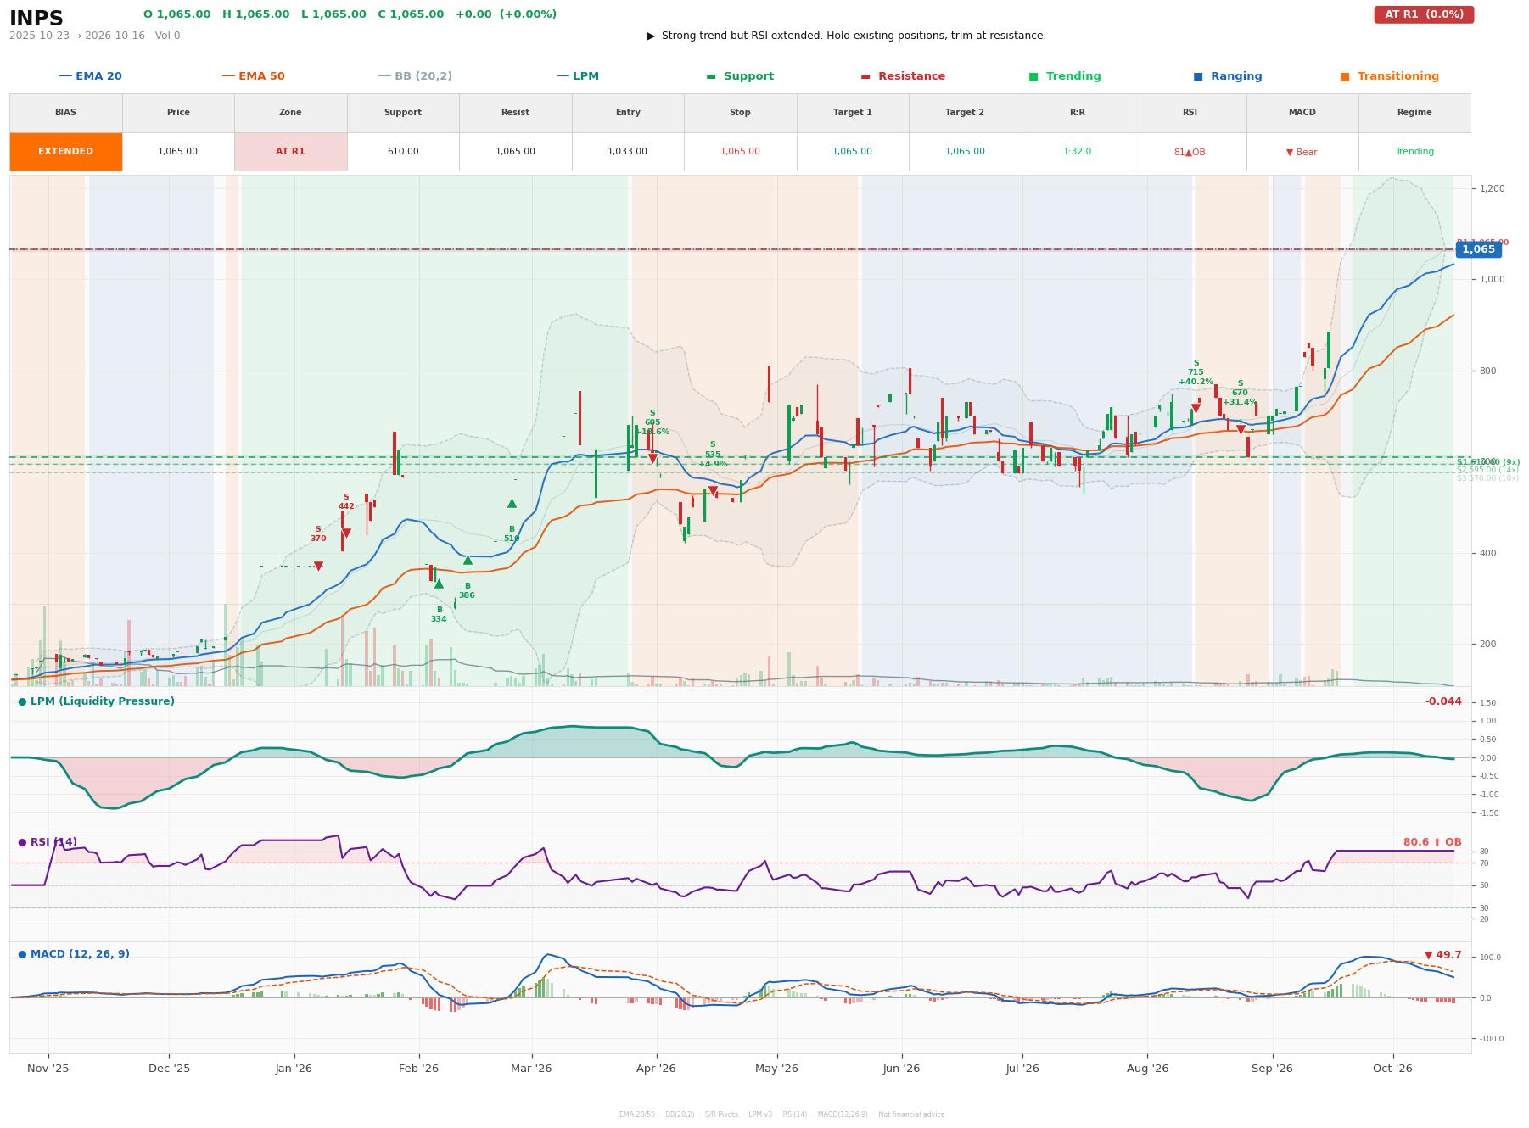1529x1128 pixels.
Task: Click the 800 price axis label
Action: pyautogui.click(x=1486, y=371)
